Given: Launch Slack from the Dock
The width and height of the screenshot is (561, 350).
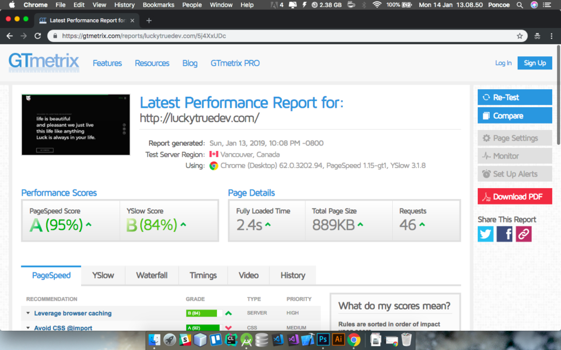Looking at the screenshot, I should [x=185, y=339].
